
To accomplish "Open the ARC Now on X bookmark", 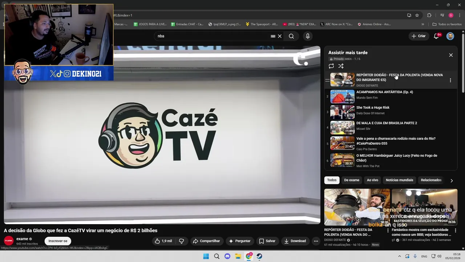I will pos(336,24).
